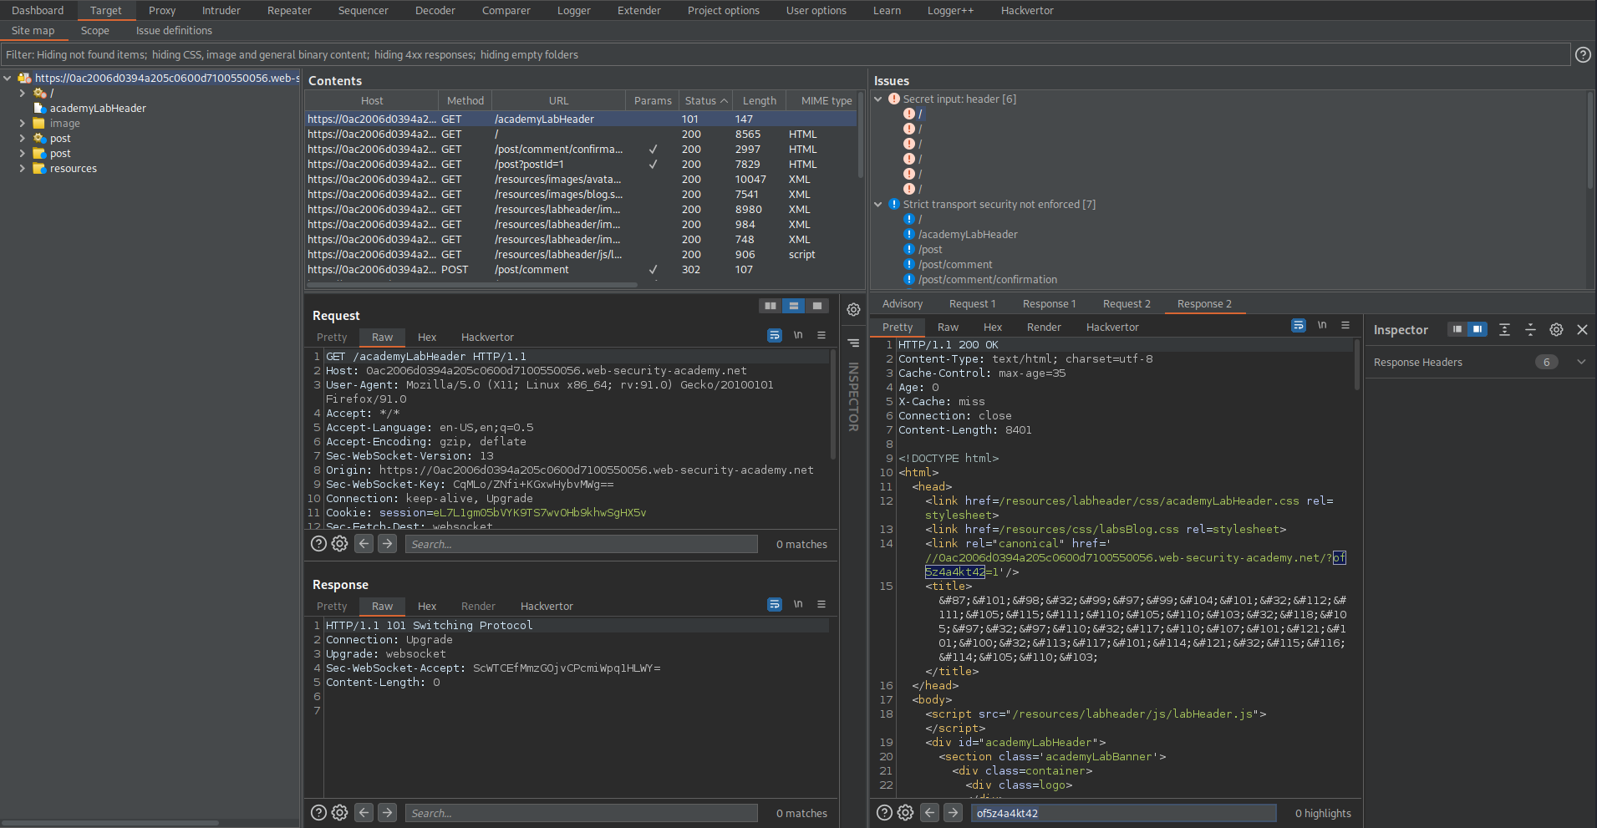Go to previous highlight in issue response

pos(929,812)
